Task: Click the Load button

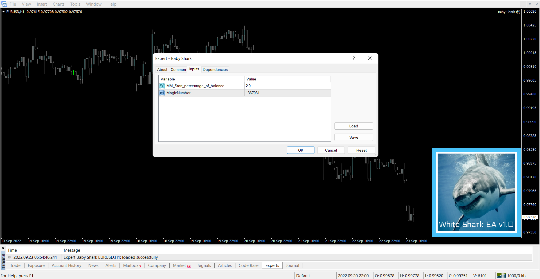Action: click(354, 126)
